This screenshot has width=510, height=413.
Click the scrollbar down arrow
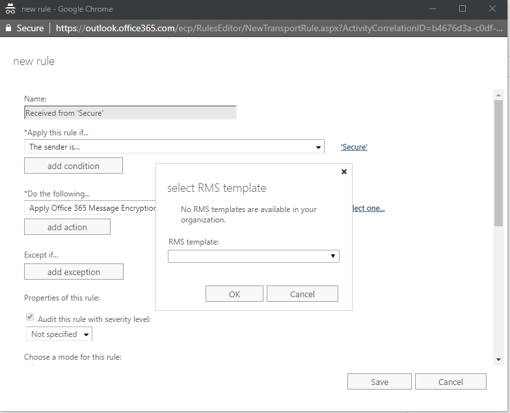(498, 359)
